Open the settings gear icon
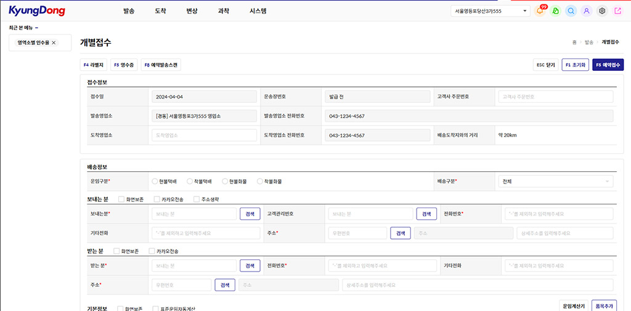This screenshot has height=311, width=631. (602, 11)
